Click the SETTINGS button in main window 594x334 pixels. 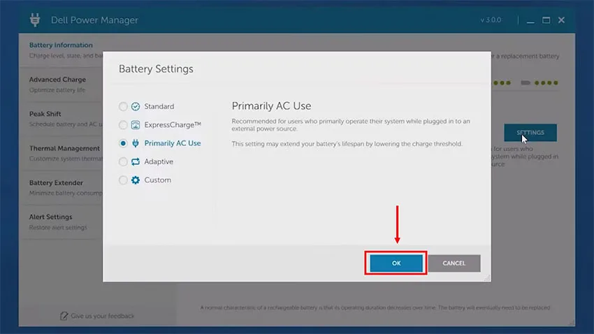[x=530, y=133]
